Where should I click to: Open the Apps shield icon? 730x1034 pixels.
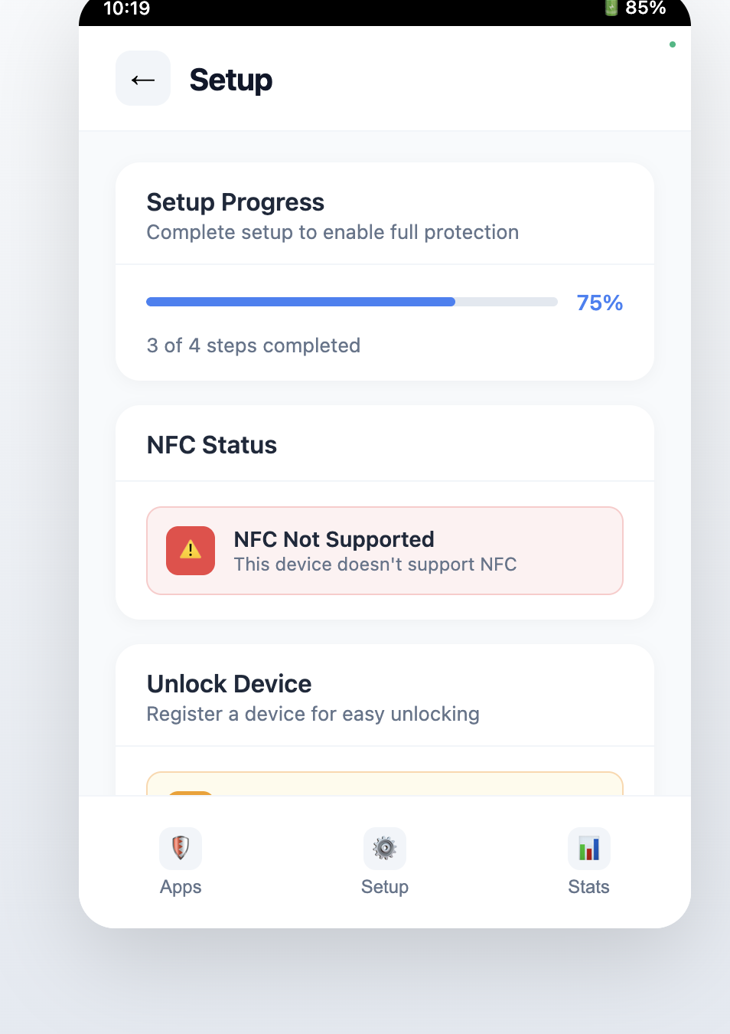click(x=181, y=848)
